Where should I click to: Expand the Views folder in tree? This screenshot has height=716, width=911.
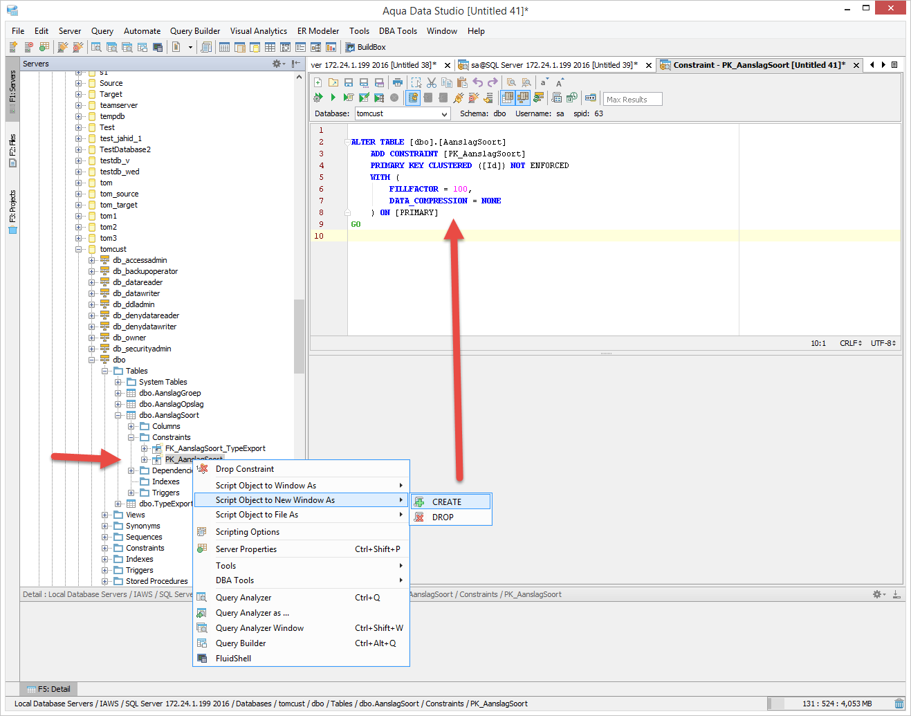coord(105,515)
